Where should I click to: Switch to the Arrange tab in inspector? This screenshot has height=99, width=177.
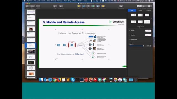pyautogui.click(x=149, y=10)
